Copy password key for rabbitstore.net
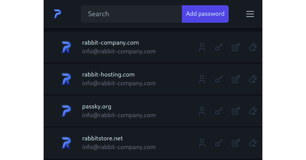 (219, 143)
